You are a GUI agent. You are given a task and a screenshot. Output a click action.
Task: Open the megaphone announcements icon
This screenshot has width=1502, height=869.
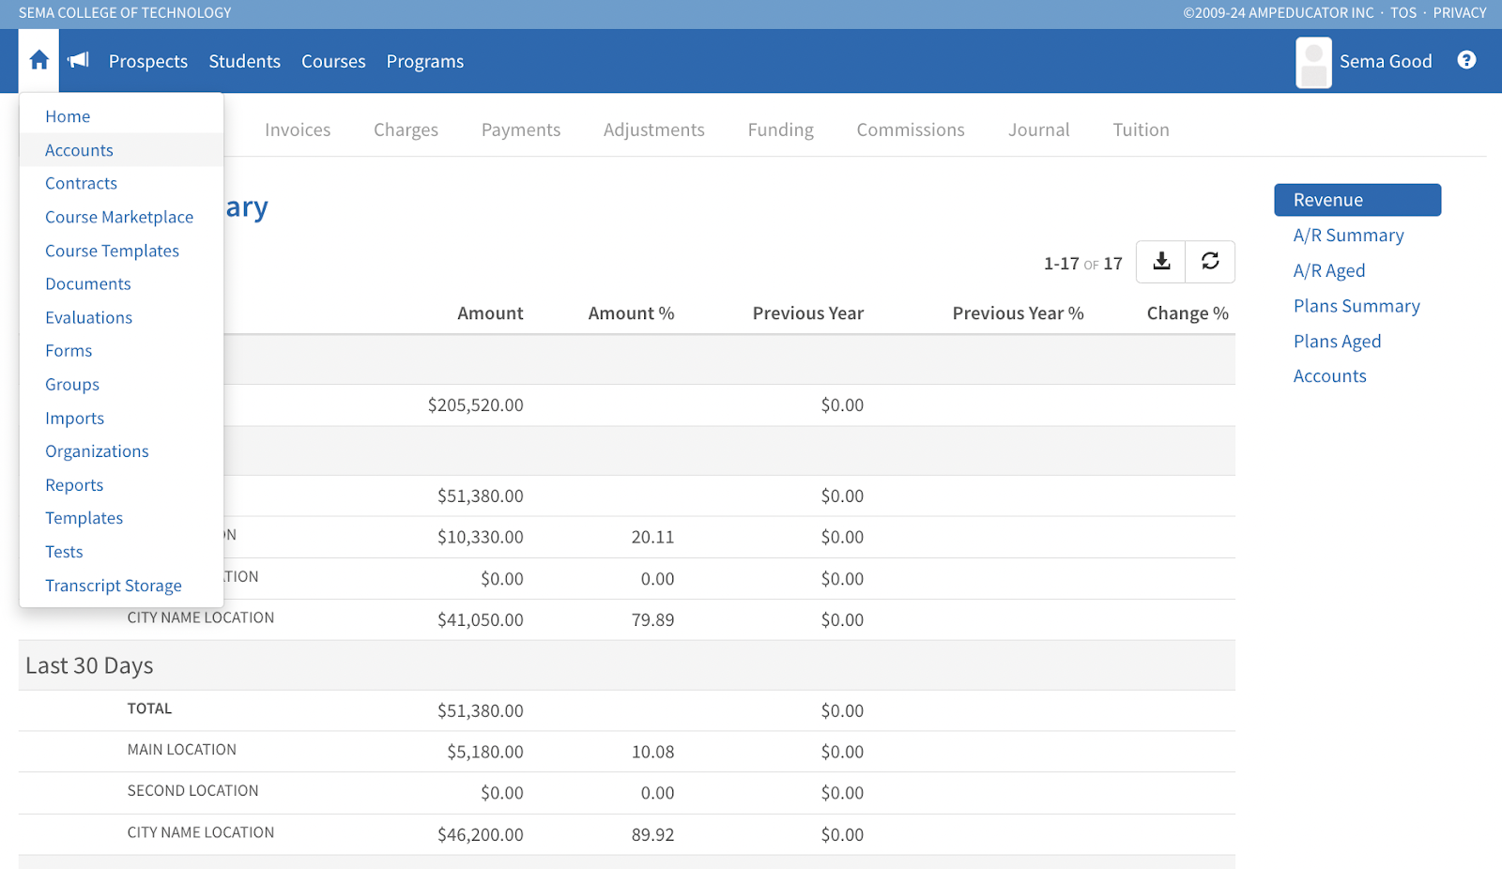coord(79,61)
